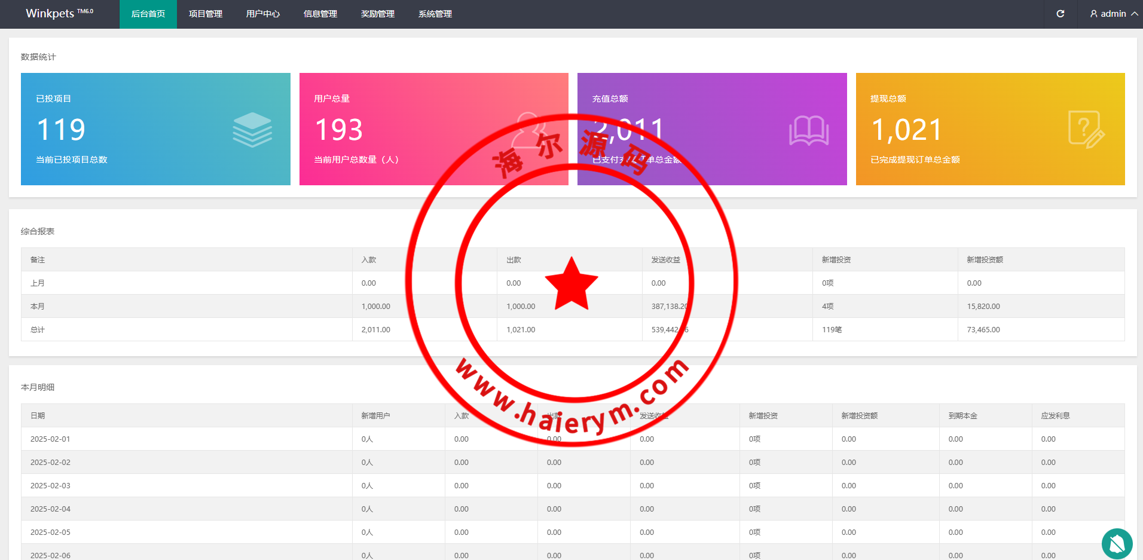Open the 项目管理 menu
The width and height of the screenshot is (1143, 560).
point(206,14)
